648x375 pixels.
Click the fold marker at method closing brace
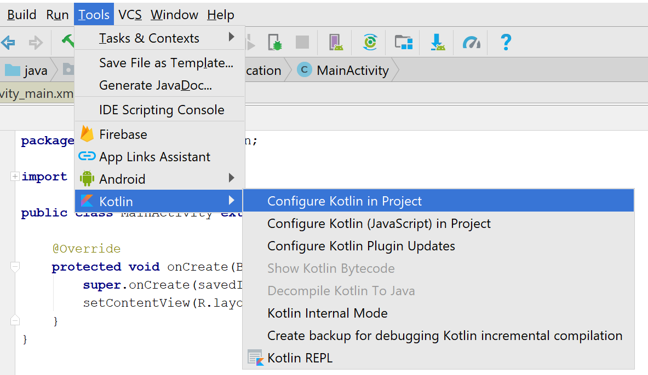pyautogui.click(x=15, y=320)
